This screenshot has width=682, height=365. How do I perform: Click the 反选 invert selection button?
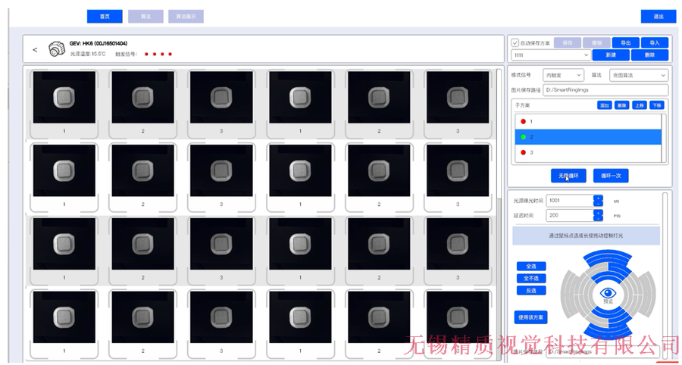click(531, 290)
